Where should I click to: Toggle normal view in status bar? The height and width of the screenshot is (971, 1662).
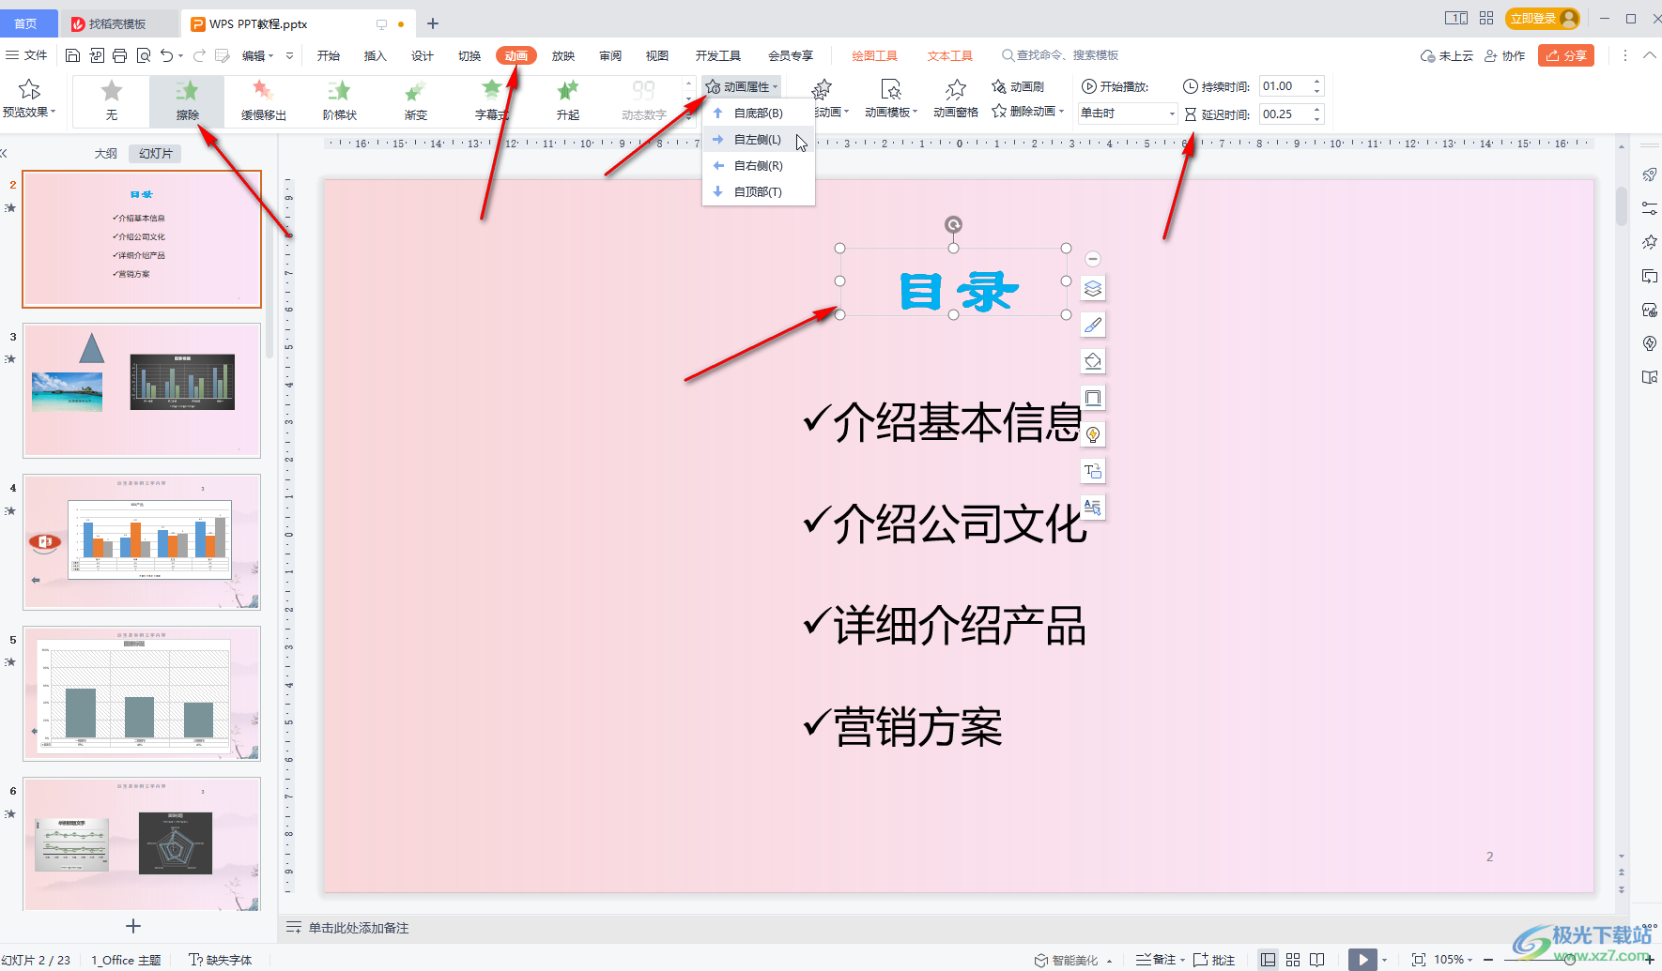tap(1268, 960)
